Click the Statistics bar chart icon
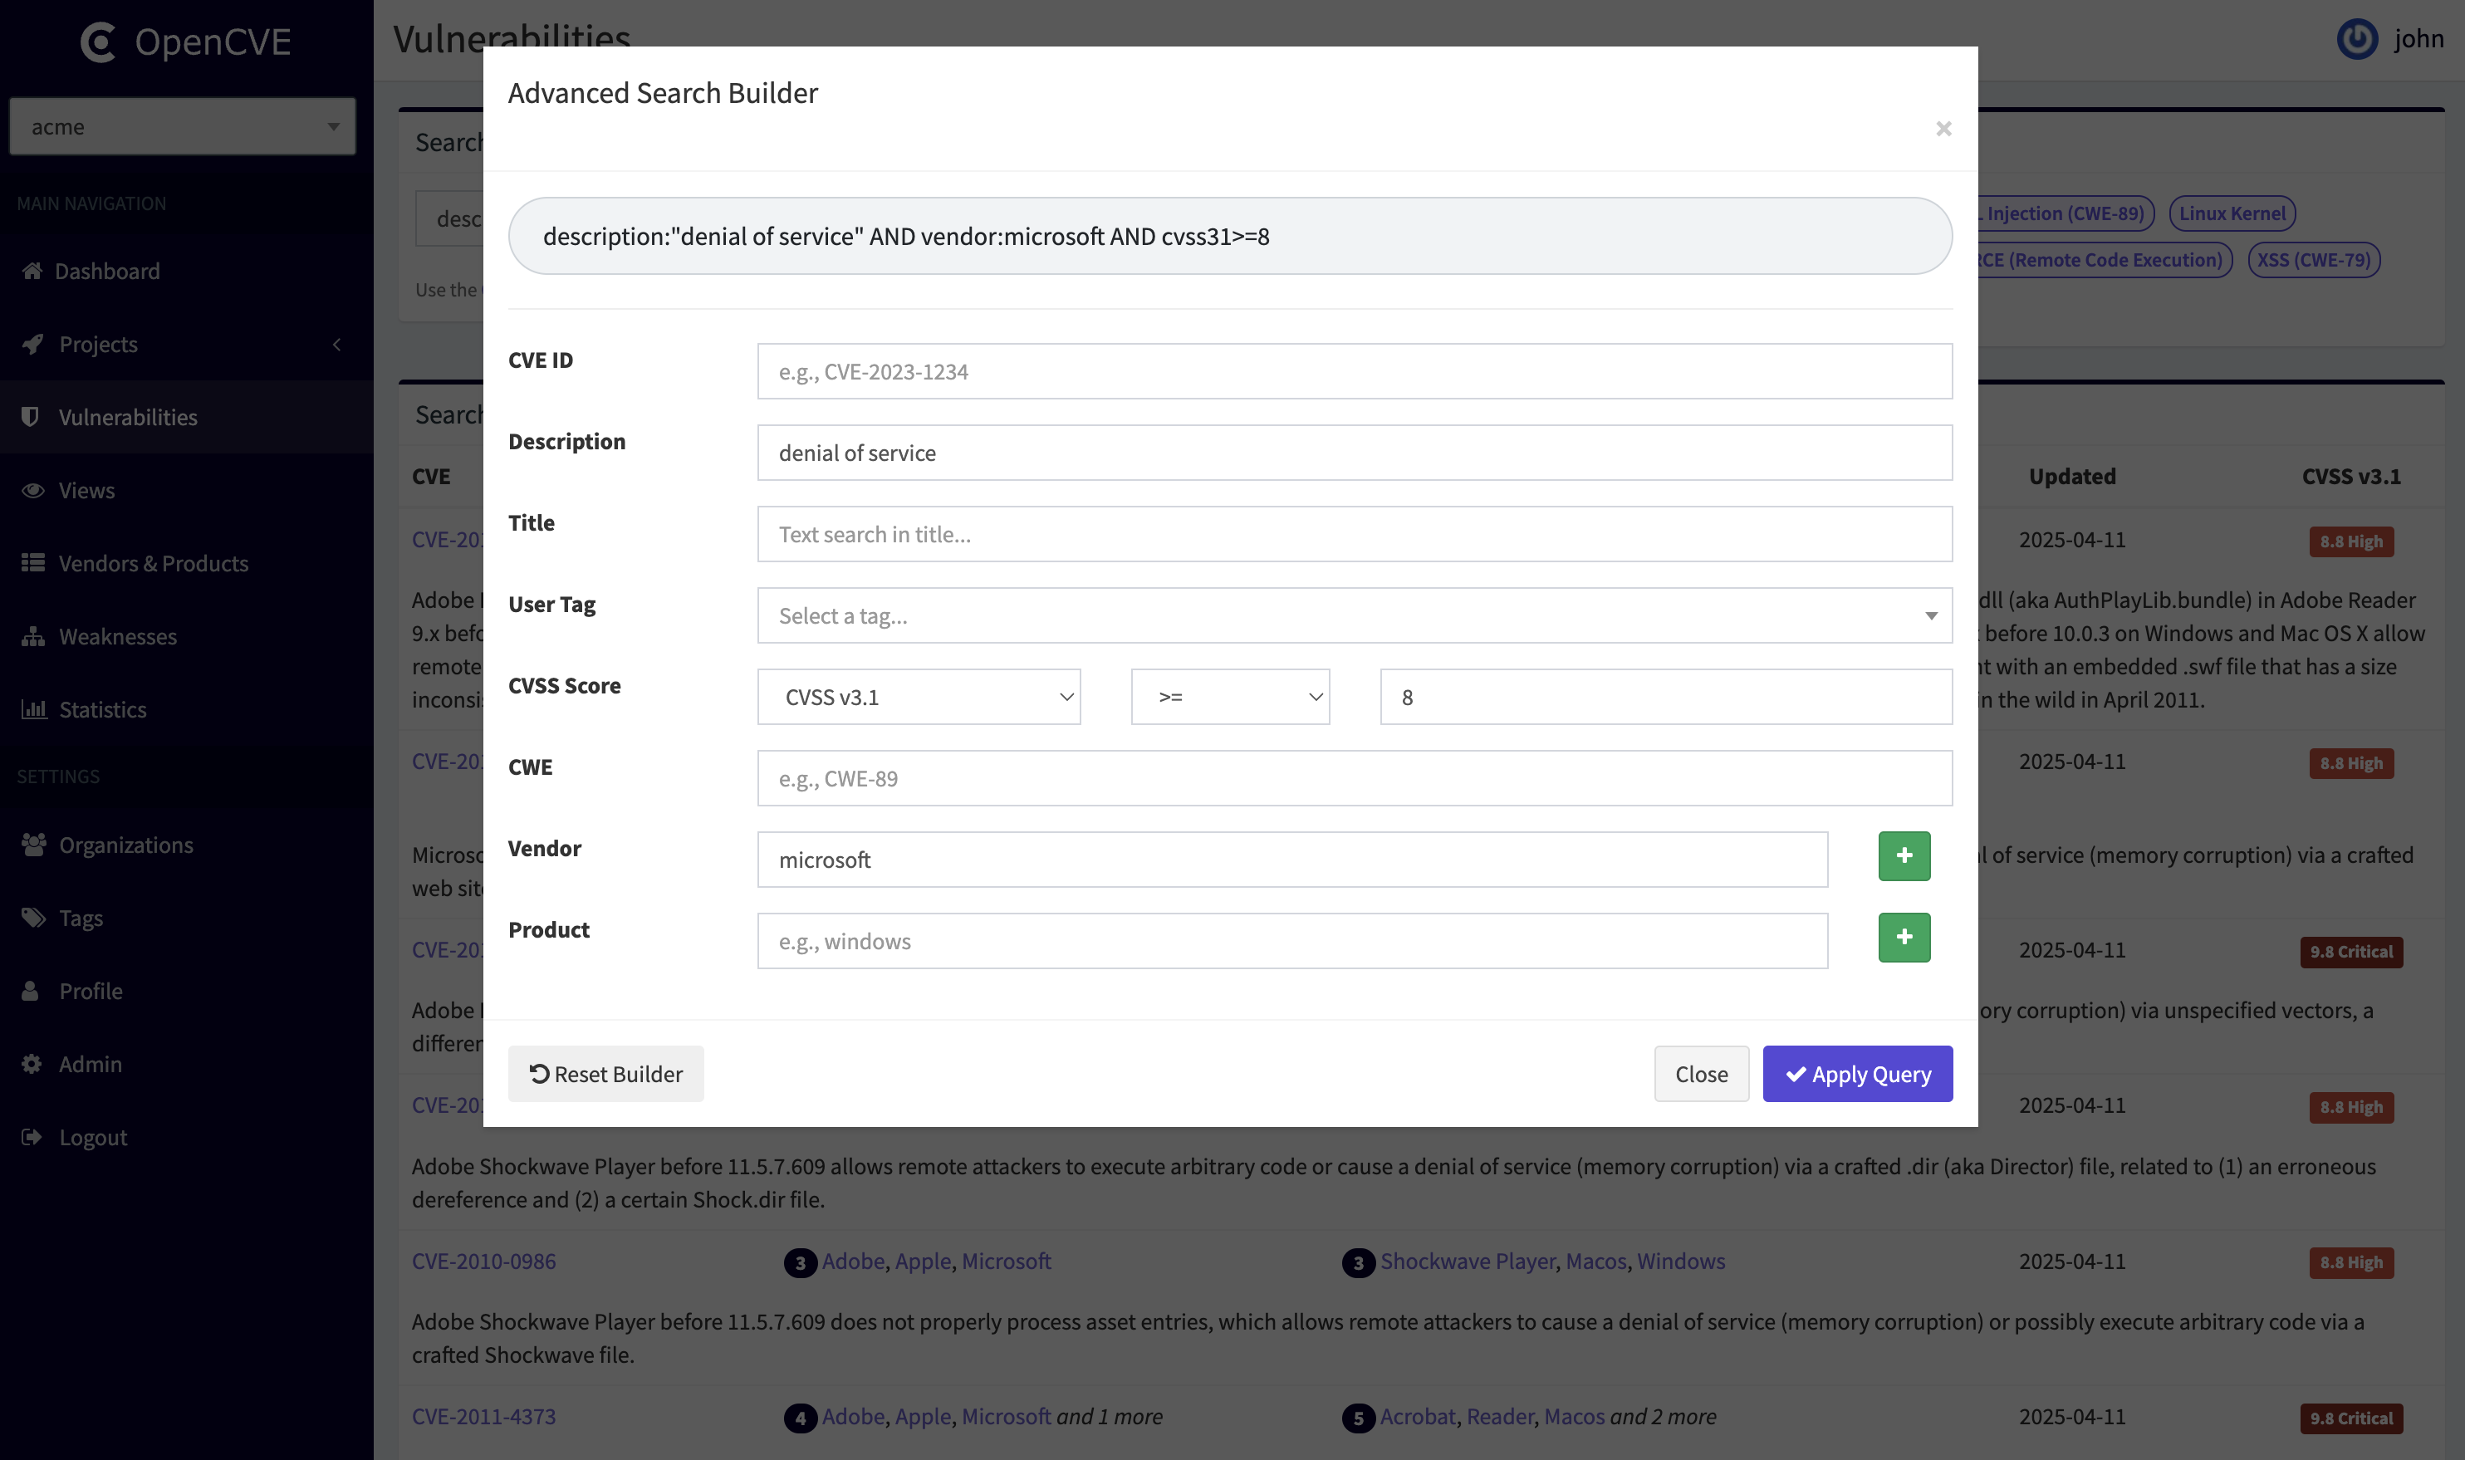 click(33, 708)
